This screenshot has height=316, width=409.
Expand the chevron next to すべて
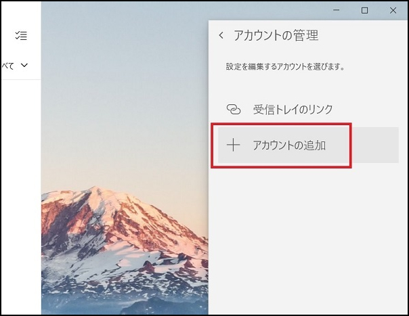pos(25,66)
